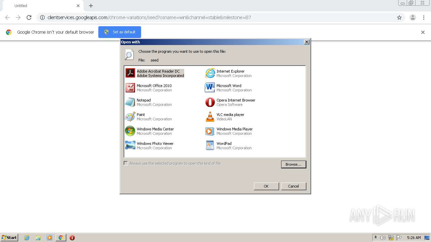The image size is (431, 242).
Task: Pick the Microsoft Office 2010 icon
Action: [x=130, y=87]
